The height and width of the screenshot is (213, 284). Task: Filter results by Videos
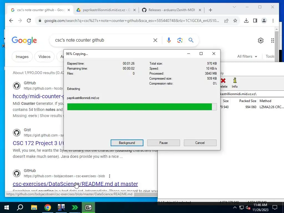(44, 57)
